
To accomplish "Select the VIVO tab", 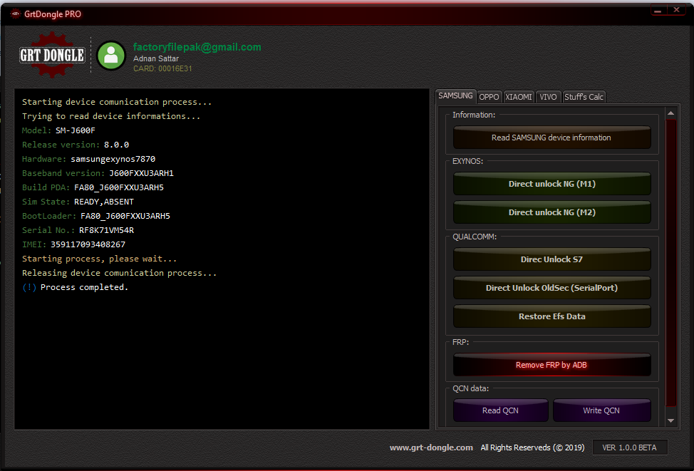I will coord(548,97).
